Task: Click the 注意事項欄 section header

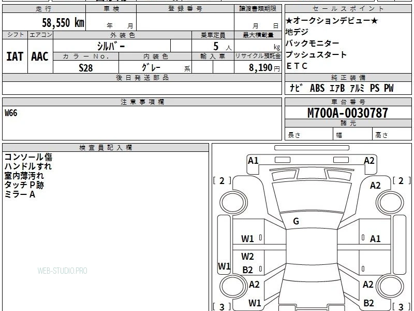Action: tap(142, 102)
